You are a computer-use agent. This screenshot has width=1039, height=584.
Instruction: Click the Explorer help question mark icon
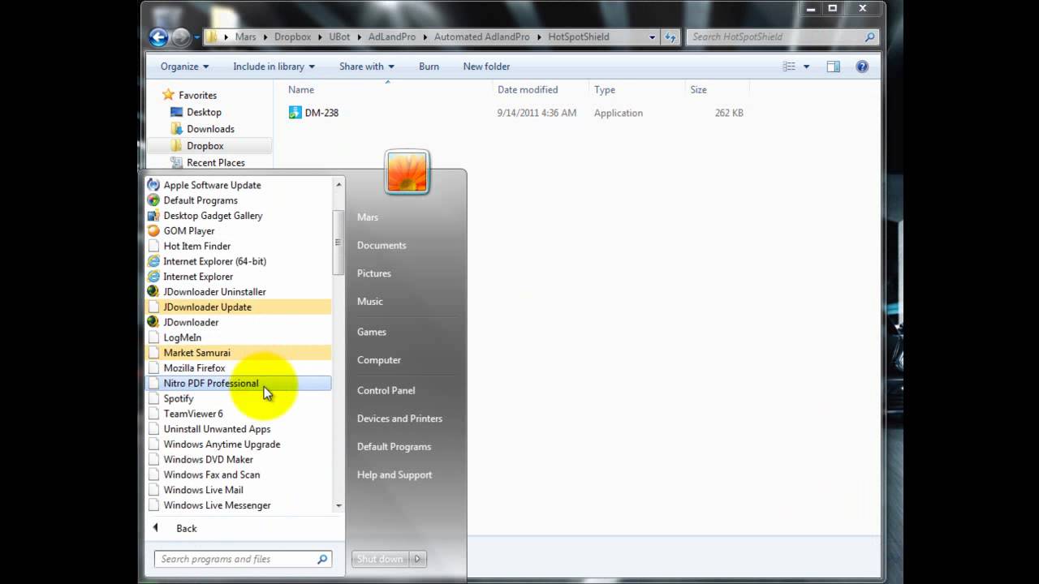coord(862,67)
